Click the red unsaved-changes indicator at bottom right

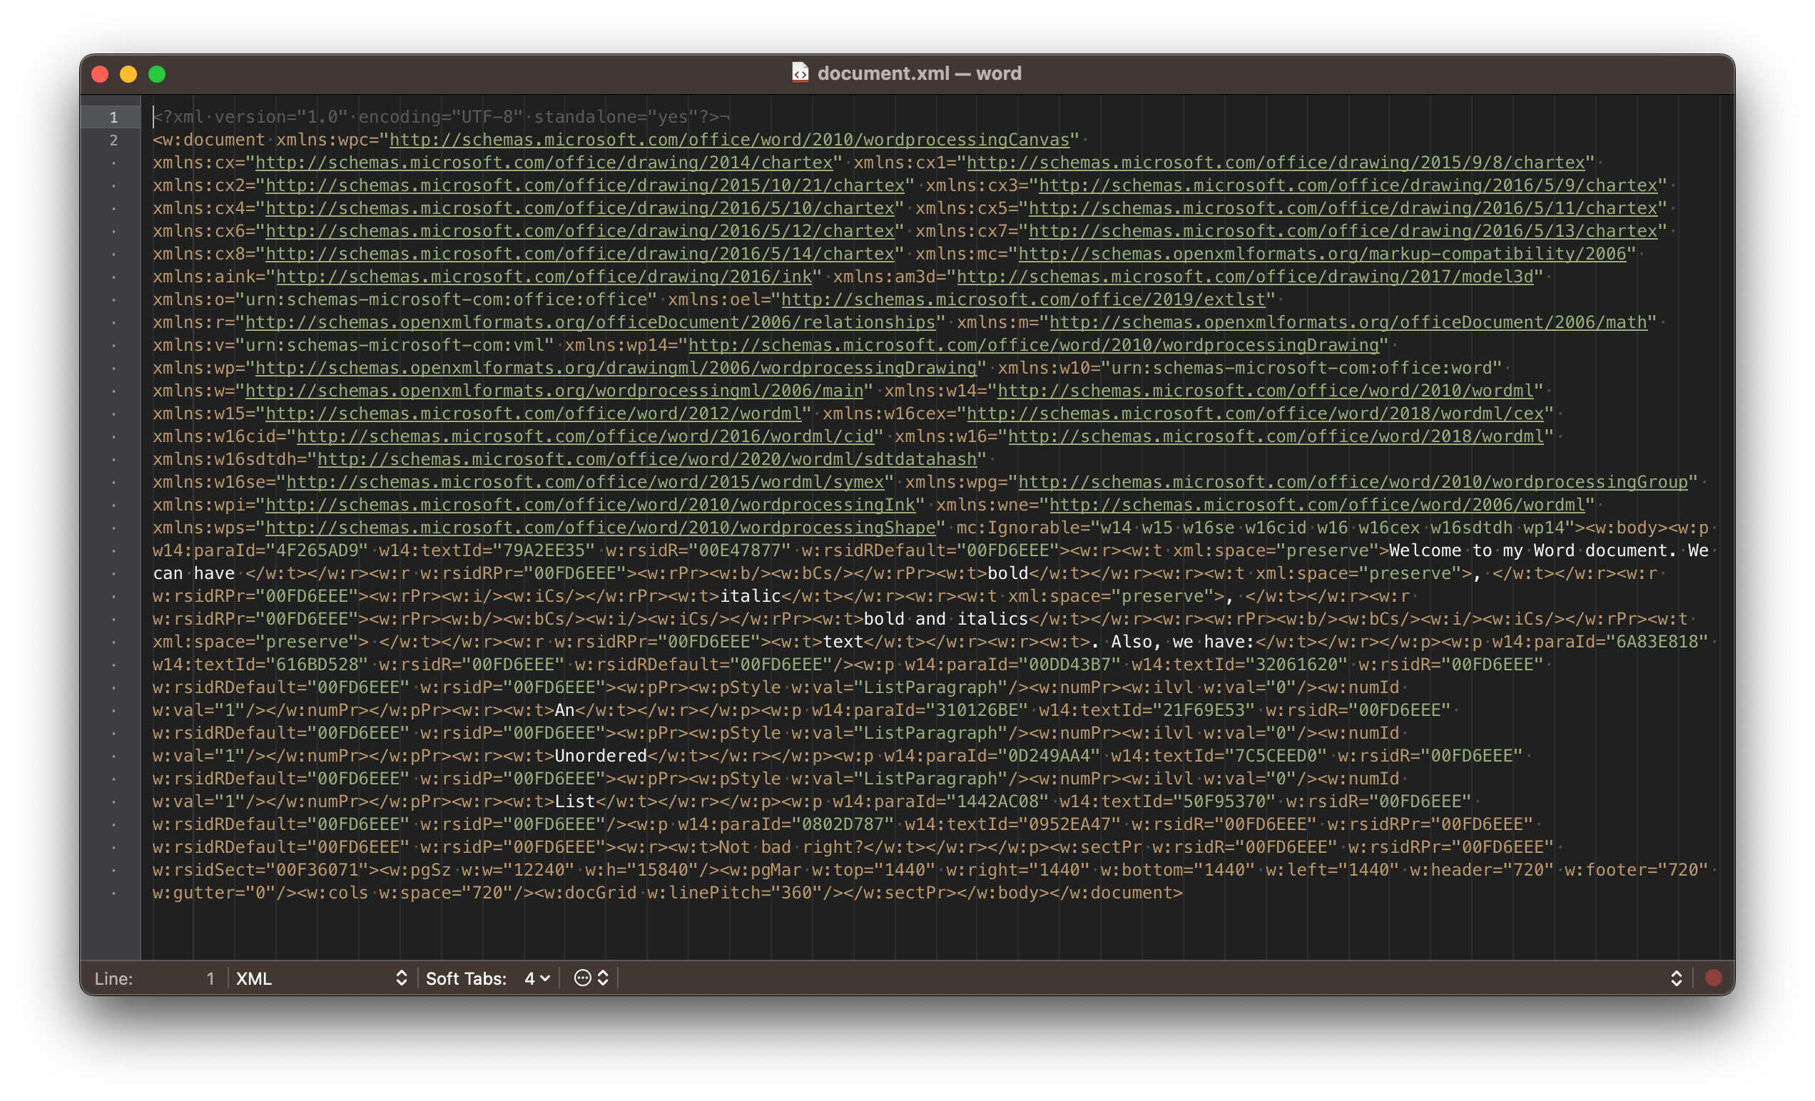(x=1714, y=977)
